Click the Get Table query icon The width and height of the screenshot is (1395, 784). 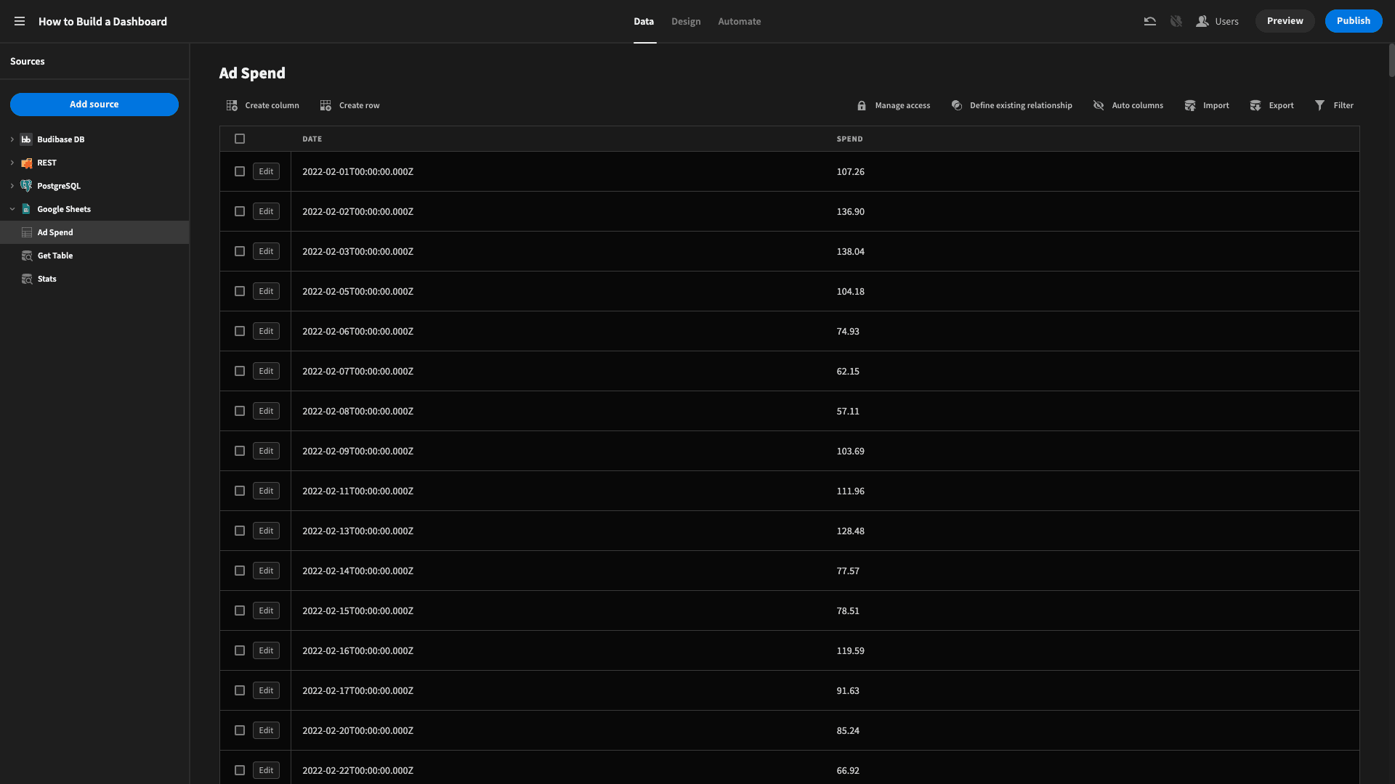pos(27,256)
